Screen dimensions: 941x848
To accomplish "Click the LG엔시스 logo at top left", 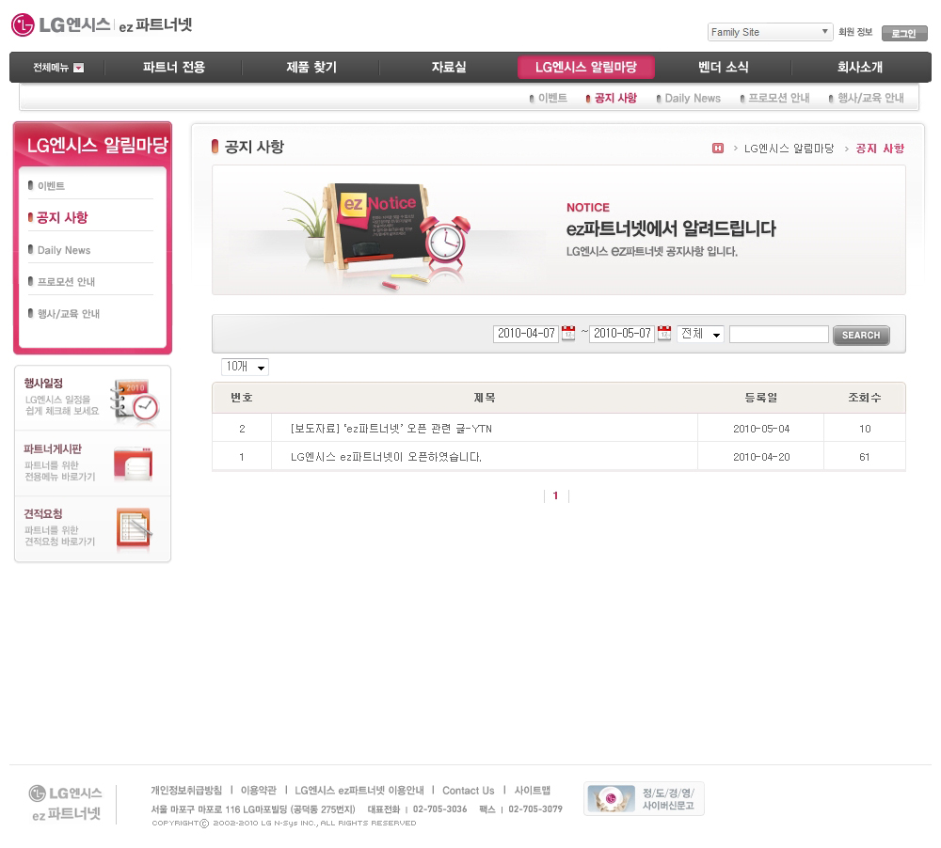I will pyautogui.click(x=61, y=25).
